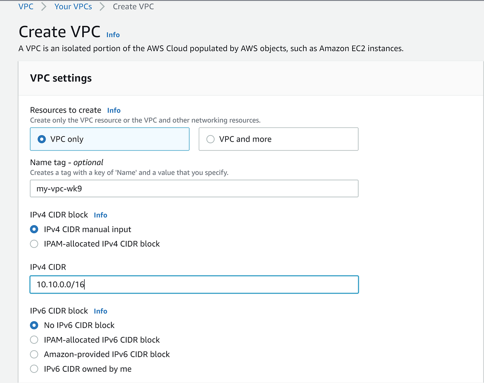Image resolution: width=484 pixels, height=383 pixels.
Task: Open Info link for Resources to create
Action: pos(114,110)
